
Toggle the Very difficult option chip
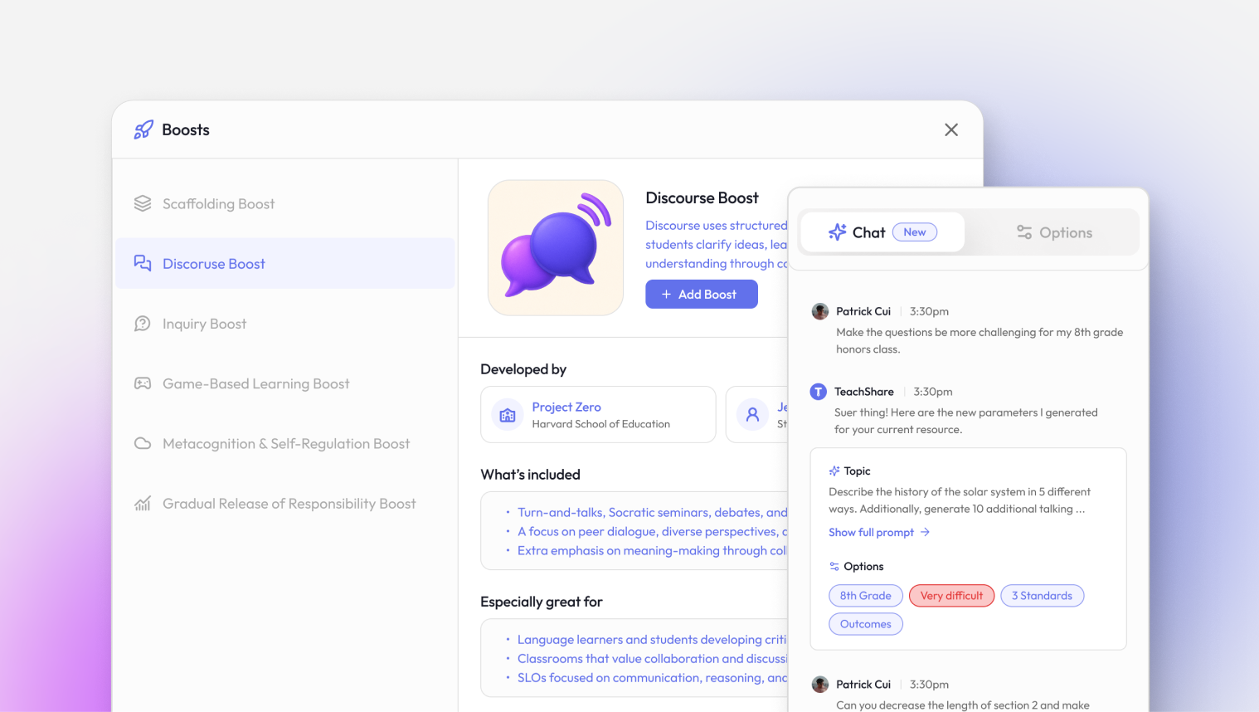tap(951, 595)
